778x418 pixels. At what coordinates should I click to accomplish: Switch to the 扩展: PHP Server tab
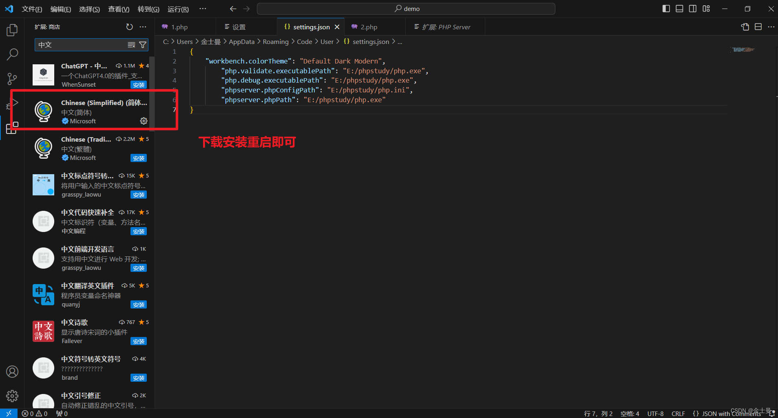point(445,27)
